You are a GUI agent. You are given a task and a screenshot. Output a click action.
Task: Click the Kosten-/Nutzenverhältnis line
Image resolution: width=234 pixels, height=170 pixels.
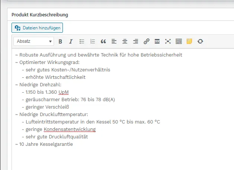tap(66, 70)
